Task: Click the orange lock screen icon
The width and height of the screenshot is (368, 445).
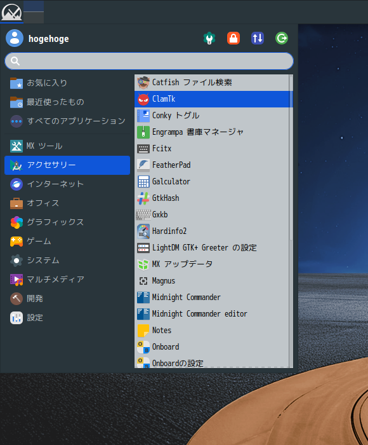Action: click(233, 38)
